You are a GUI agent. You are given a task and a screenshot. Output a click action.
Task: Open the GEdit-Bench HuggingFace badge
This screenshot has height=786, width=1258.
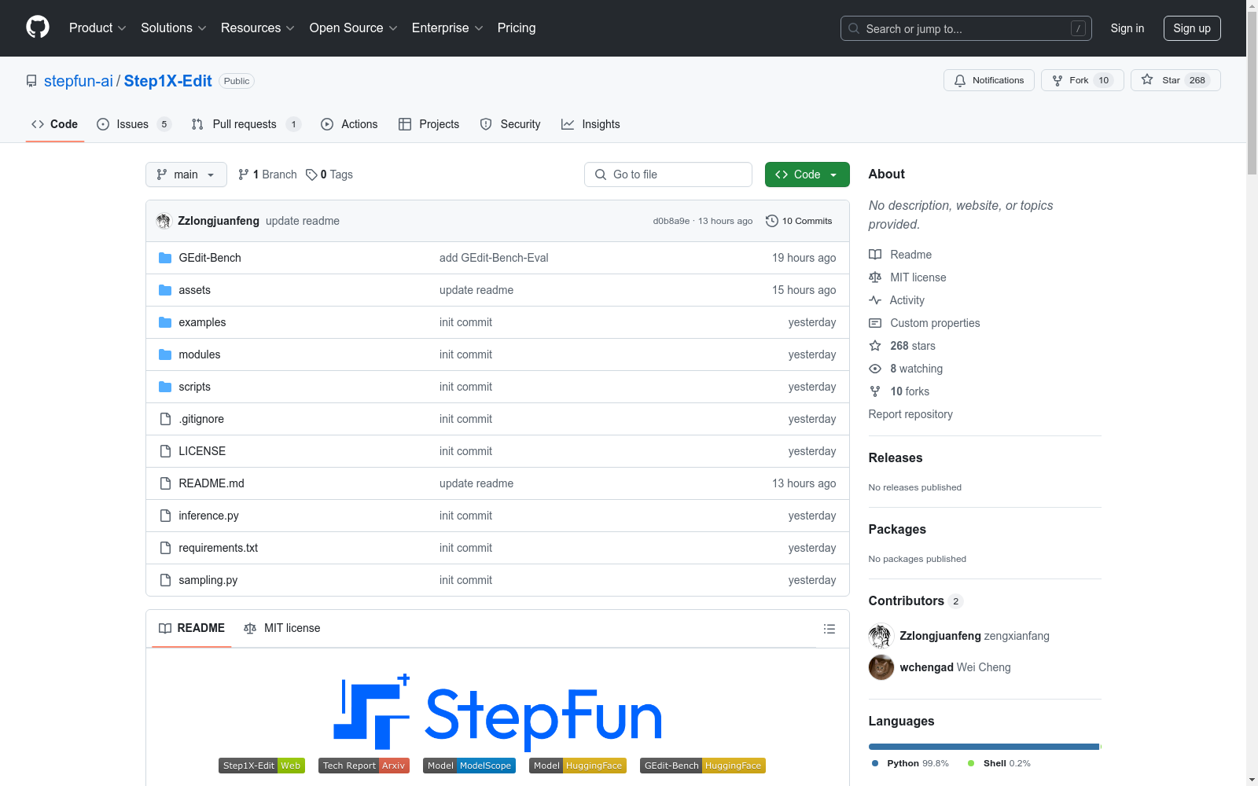(703, 766)
